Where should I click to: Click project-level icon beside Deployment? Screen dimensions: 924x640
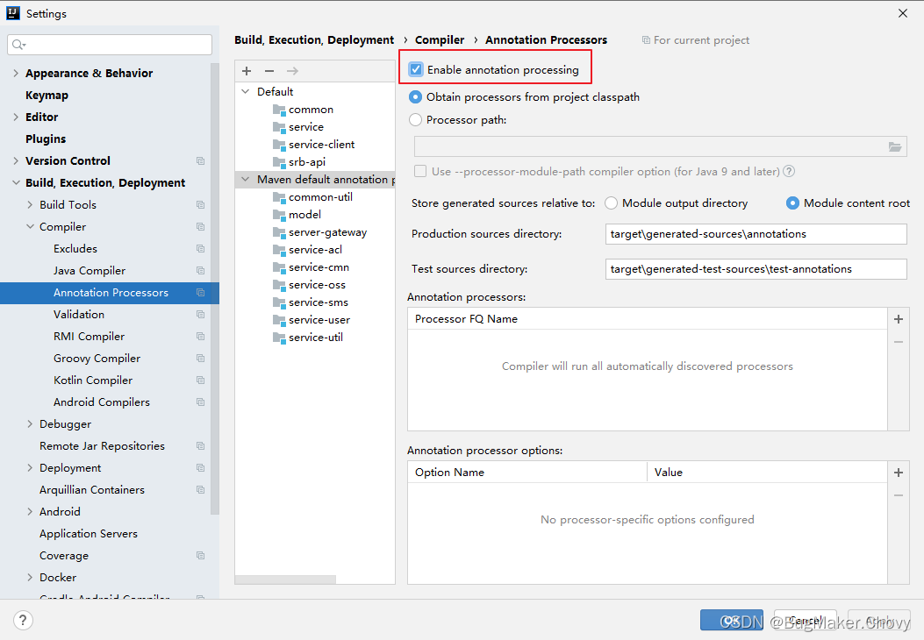200,468
